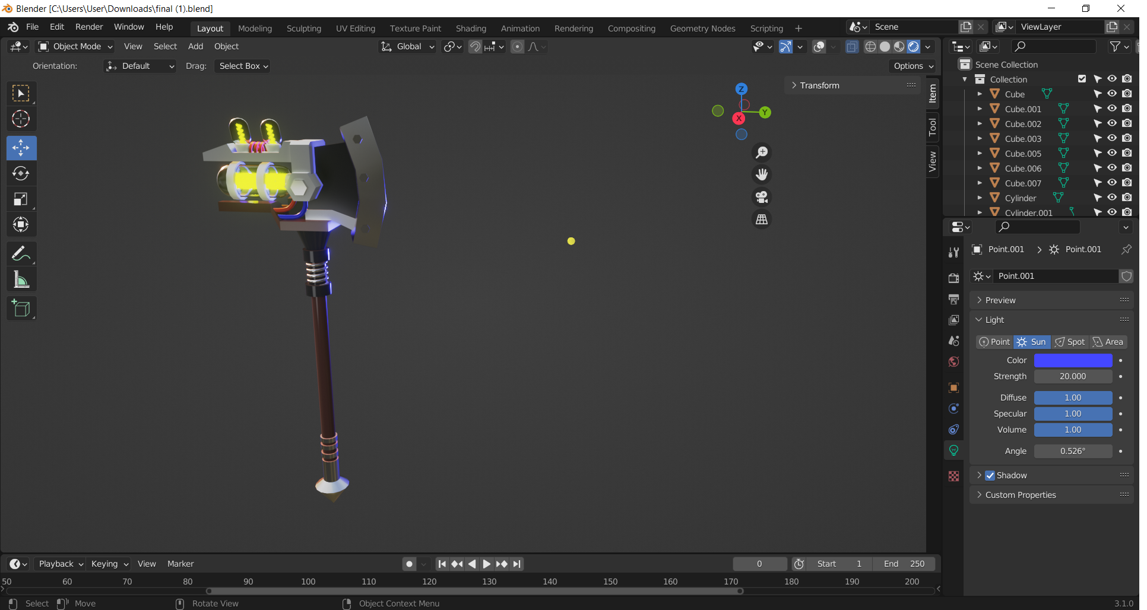The image size is (1147, 610).
Task: Choose the Move tool in toolbar
Action: pyautogui.click(x=21, y=148)
